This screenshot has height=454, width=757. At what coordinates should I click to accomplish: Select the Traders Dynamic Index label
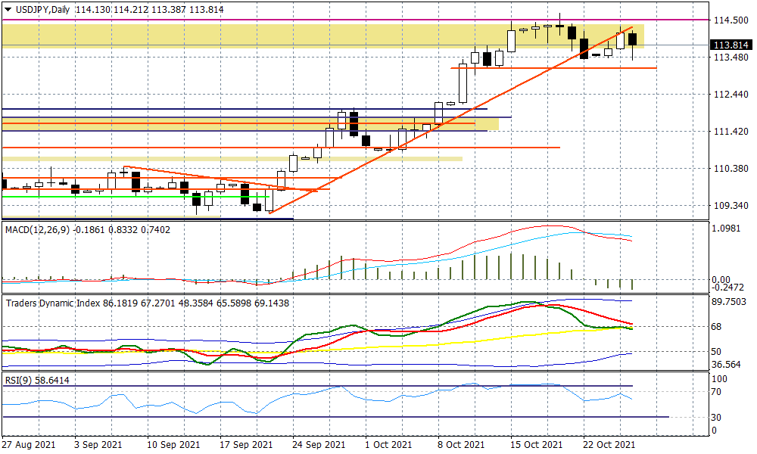pyautogui.click(x=53, y=303)
